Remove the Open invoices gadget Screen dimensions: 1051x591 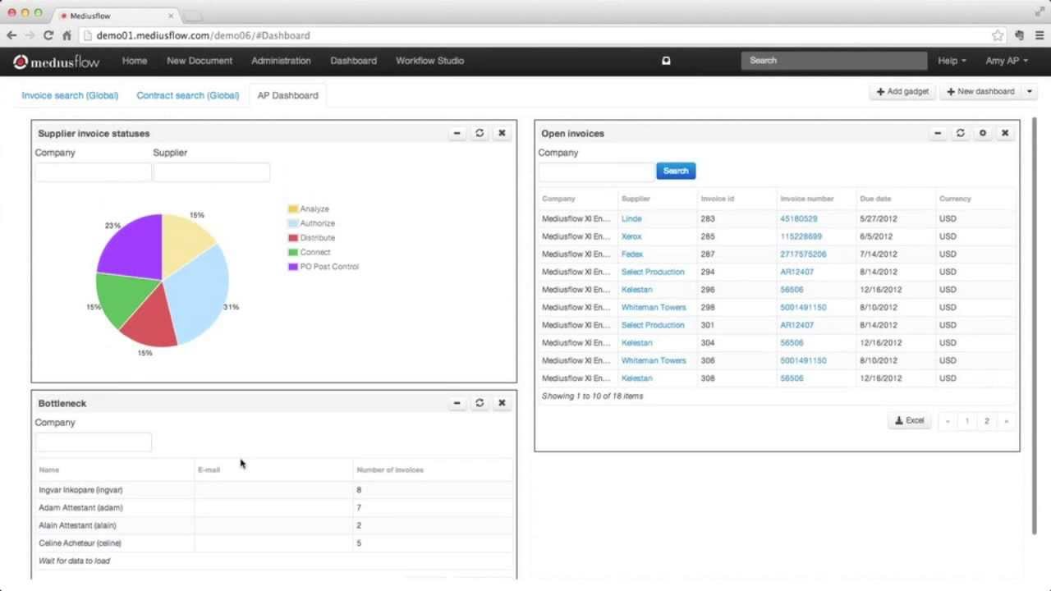pos(1004,133)
